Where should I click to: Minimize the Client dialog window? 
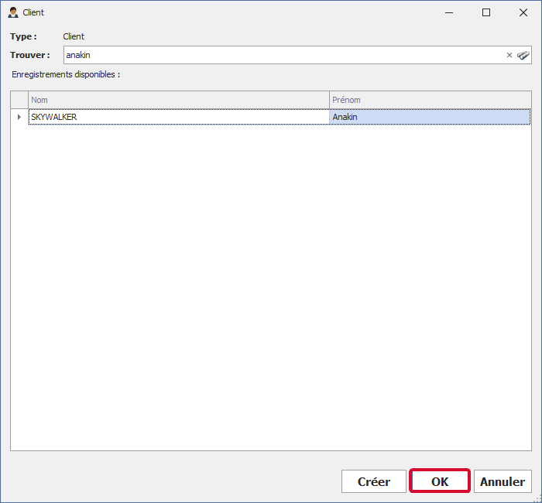click(449, 13)
